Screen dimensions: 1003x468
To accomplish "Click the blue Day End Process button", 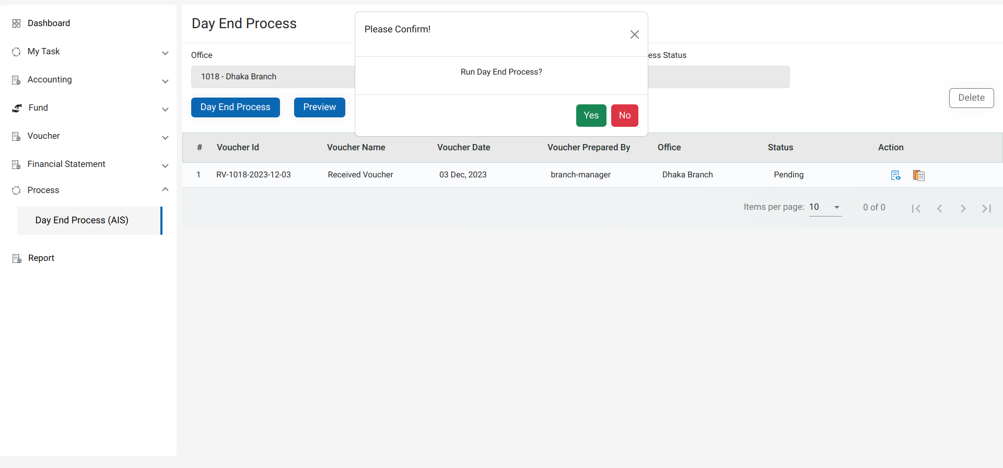I will coord(236,107).
